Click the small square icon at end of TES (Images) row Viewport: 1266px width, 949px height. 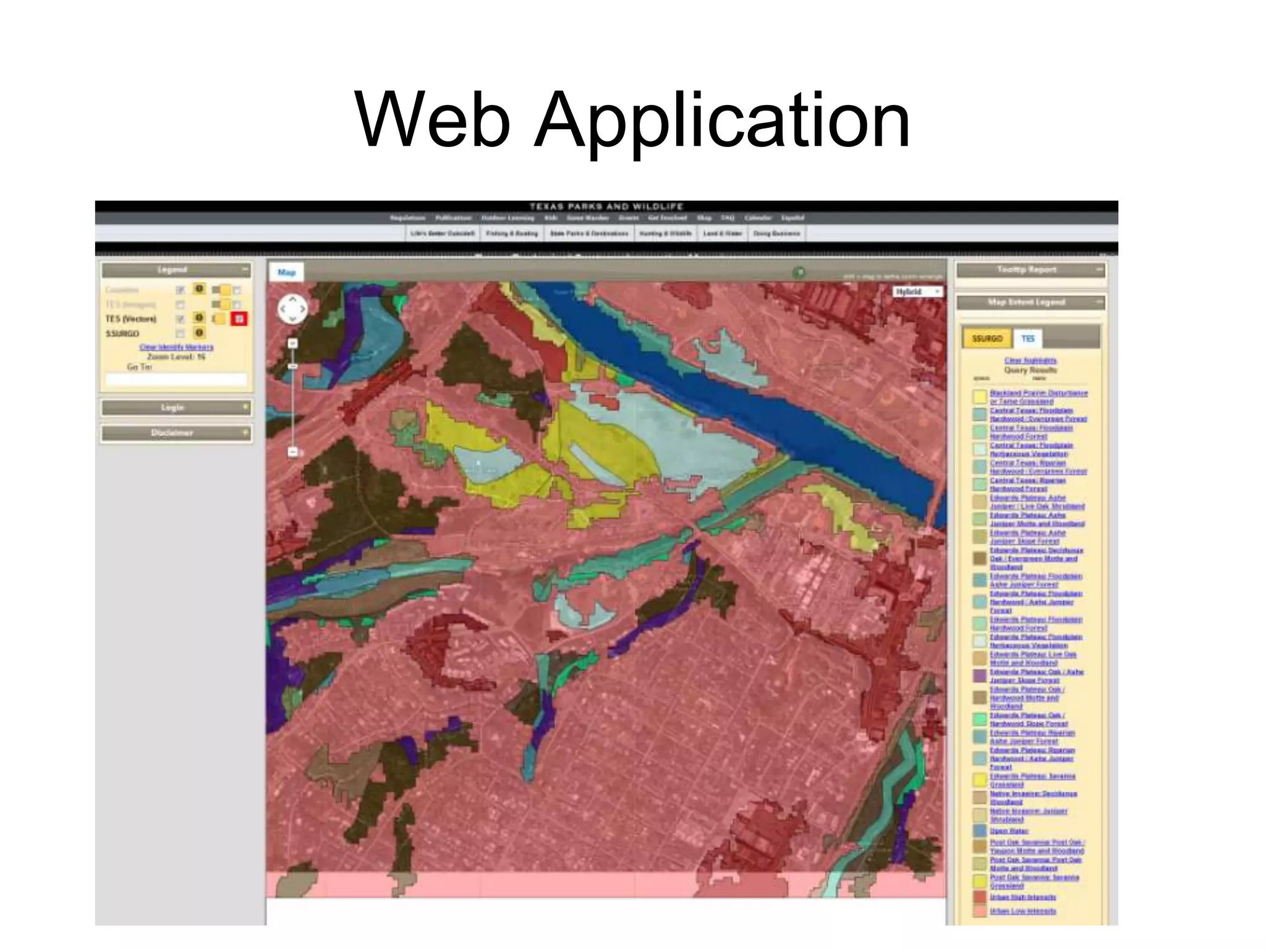(x=237, y=305)
